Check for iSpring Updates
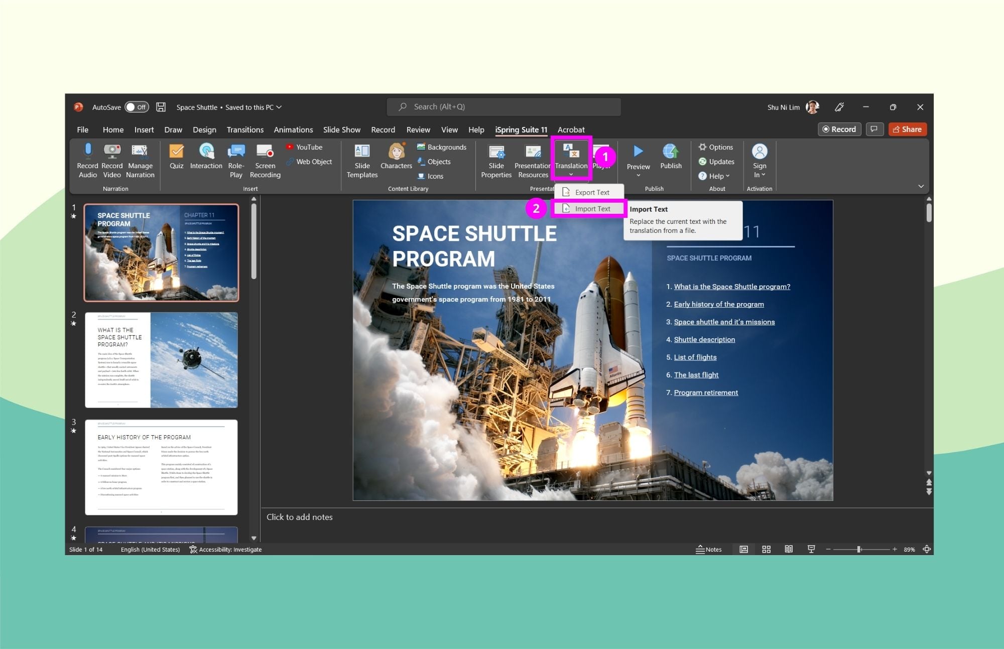1004x649 pixels. tap(716, 162)
